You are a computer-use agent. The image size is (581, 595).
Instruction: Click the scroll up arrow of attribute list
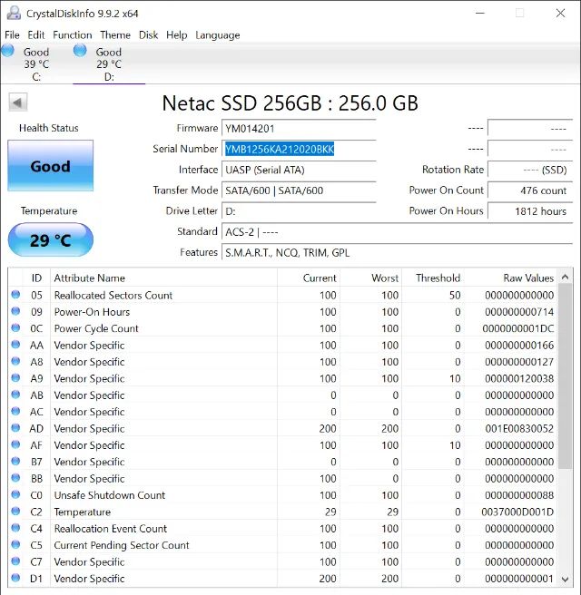click(565, 277)
